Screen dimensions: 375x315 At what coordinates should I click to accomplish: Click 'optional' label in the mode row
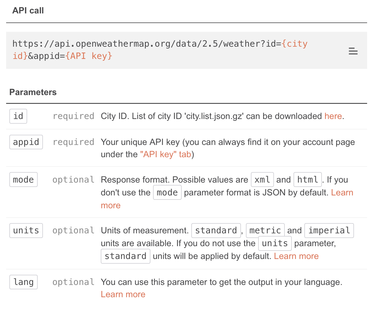point(73,180)
